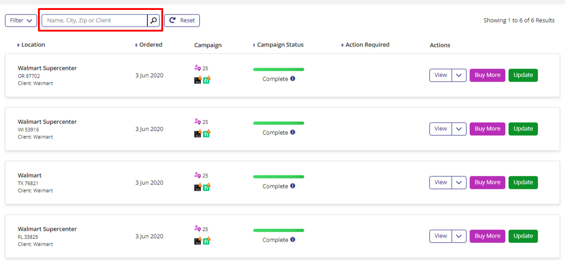Click the Complete info icon for OR 97702
Screen dimensions: 565x261
[x=292, y=79]
